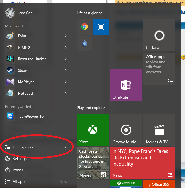Click the device icon in Office apps tile
185x188 pixels.
(170, 80)
